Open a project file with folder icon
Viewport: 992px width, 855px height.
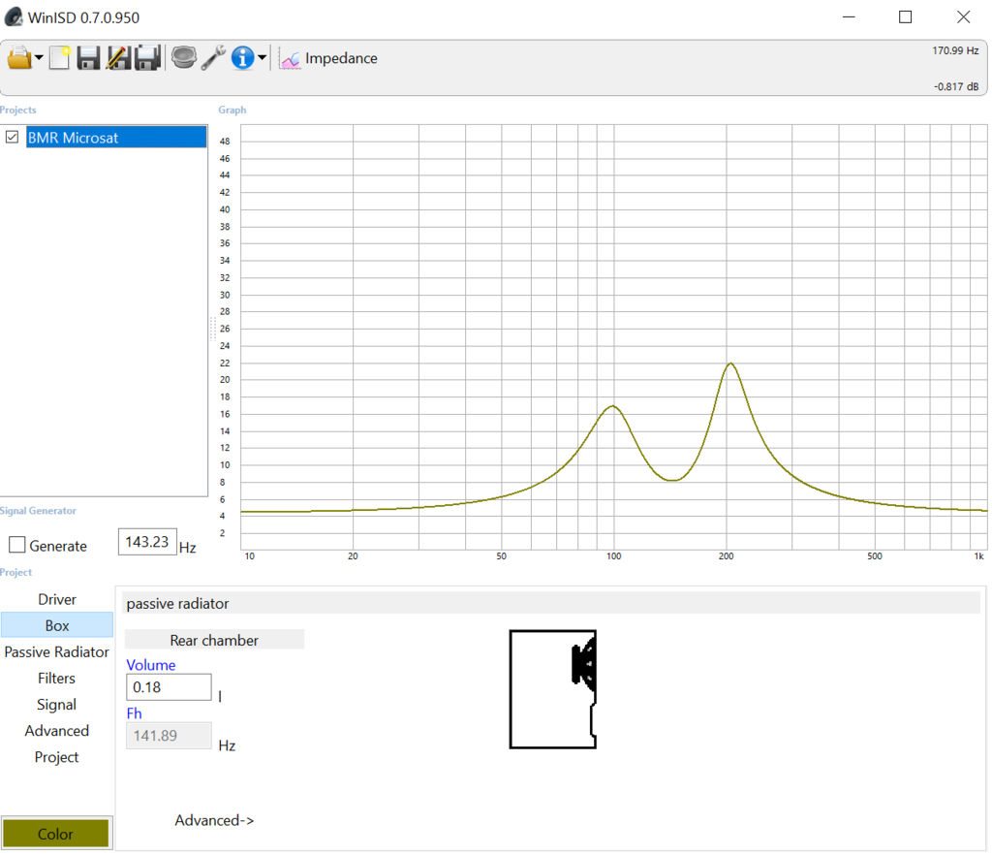coord(19,58)
